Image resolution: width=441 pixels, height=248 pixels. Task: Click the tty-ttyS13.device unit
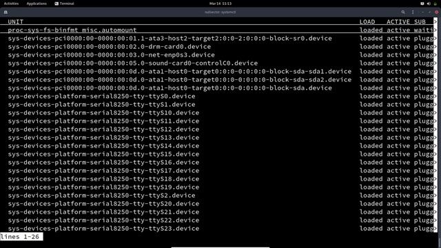click(103, 138)
